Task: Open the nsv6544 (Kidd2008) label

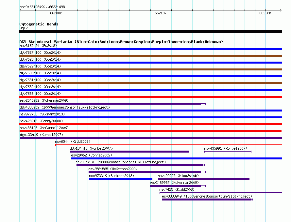Action: (73, 141)
